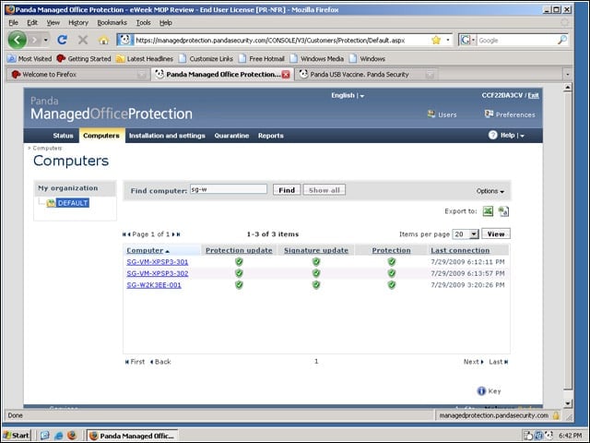Reload the page with the refresh icon
The height and width of the screenshot is (443, 590).
(62, 40)
